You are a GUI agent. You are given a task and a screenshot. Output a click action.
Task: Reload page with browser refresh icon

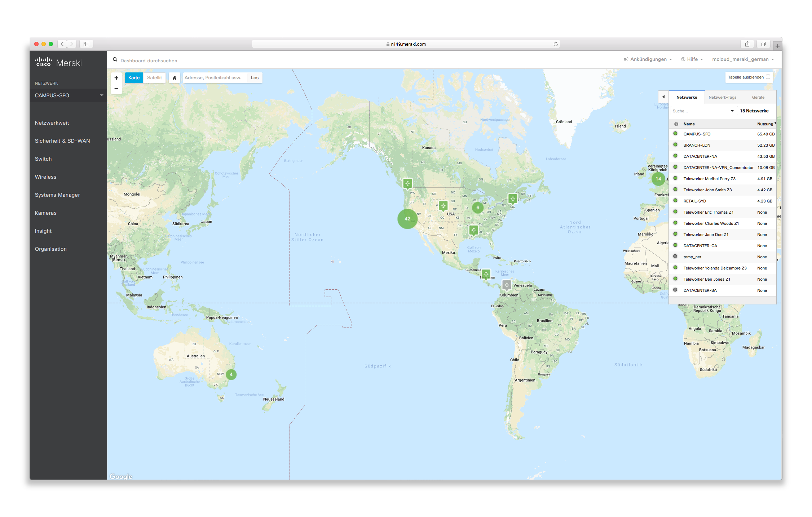tap(556, 44)
